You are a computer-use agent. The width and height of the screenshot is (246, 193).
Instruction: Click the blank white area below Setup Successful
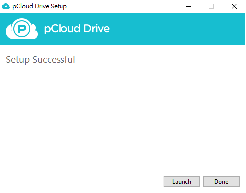(x=123, y=116)
